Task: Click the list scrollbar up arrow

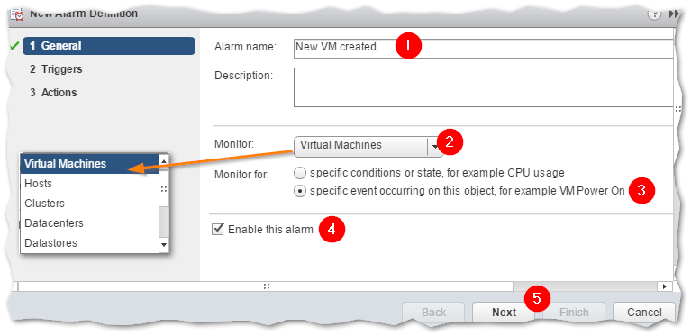Action: (x=163, y=161)
